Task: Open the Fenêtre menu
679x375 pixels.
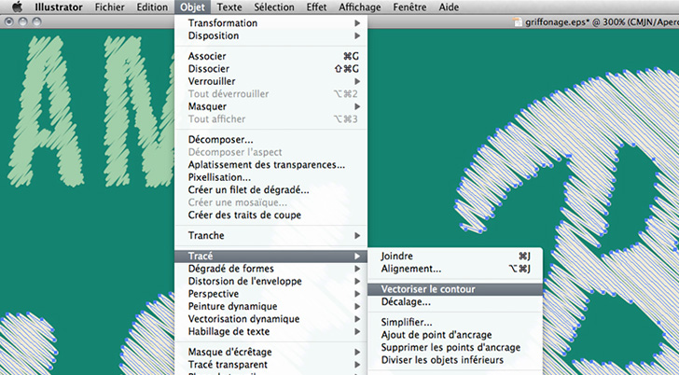Action: tap(409, 7)
